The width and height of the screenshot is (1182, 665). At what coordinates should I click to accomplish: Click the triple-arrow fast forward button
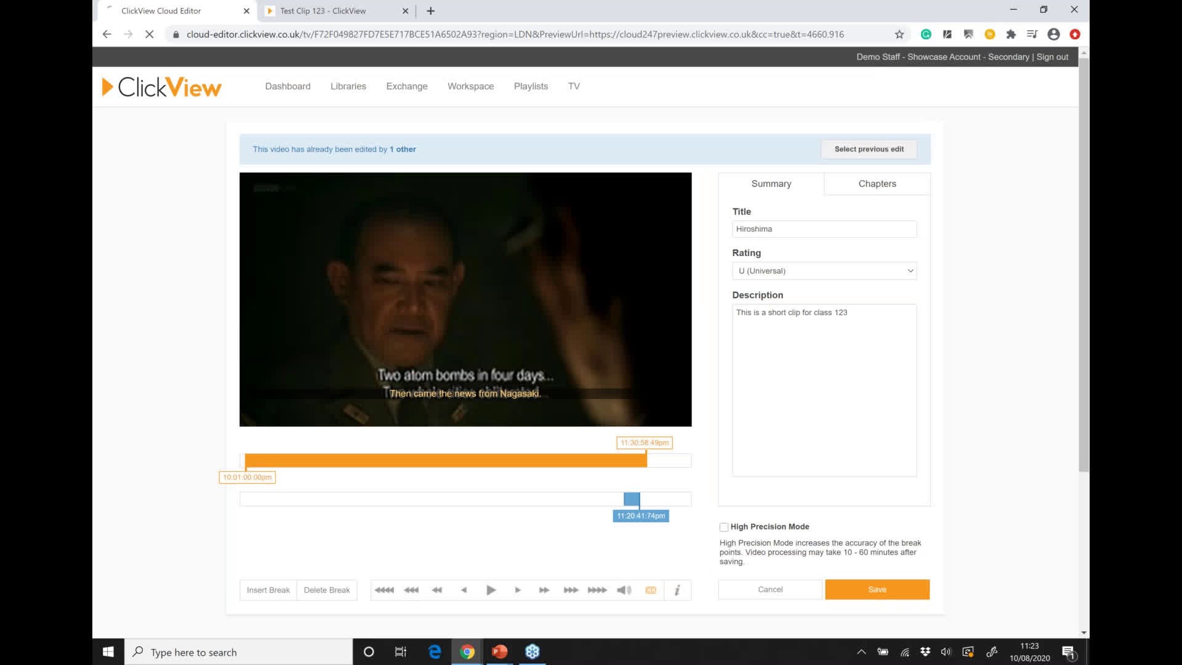click(571, 590)
